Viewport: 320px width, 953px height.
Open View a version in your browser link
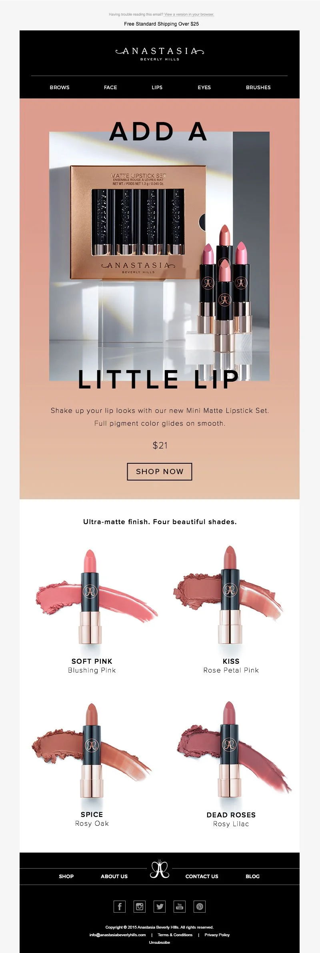(x=189, y=14)
